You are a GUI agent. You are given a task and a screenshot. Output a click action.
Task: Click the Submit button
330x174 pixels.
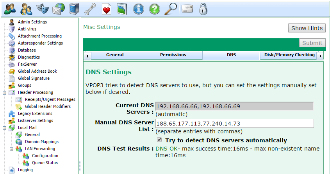click(312, 43)
